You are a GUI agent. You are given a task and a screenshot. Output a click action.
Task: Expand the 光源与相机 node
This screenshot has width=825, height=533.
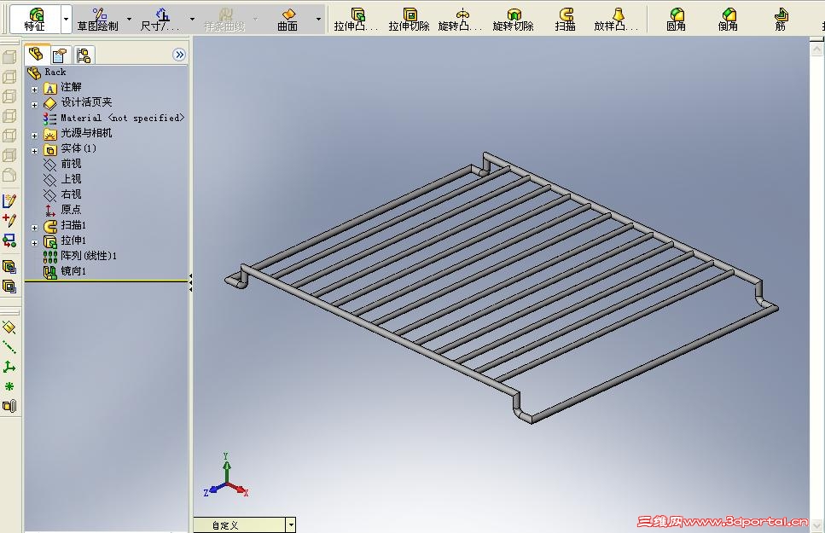coord(35,136)
